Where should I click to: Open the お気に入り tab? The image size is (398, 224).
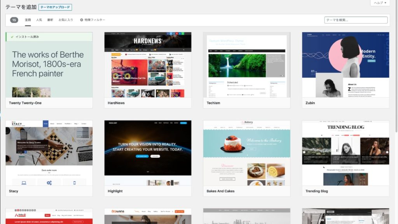pos(66,20)
